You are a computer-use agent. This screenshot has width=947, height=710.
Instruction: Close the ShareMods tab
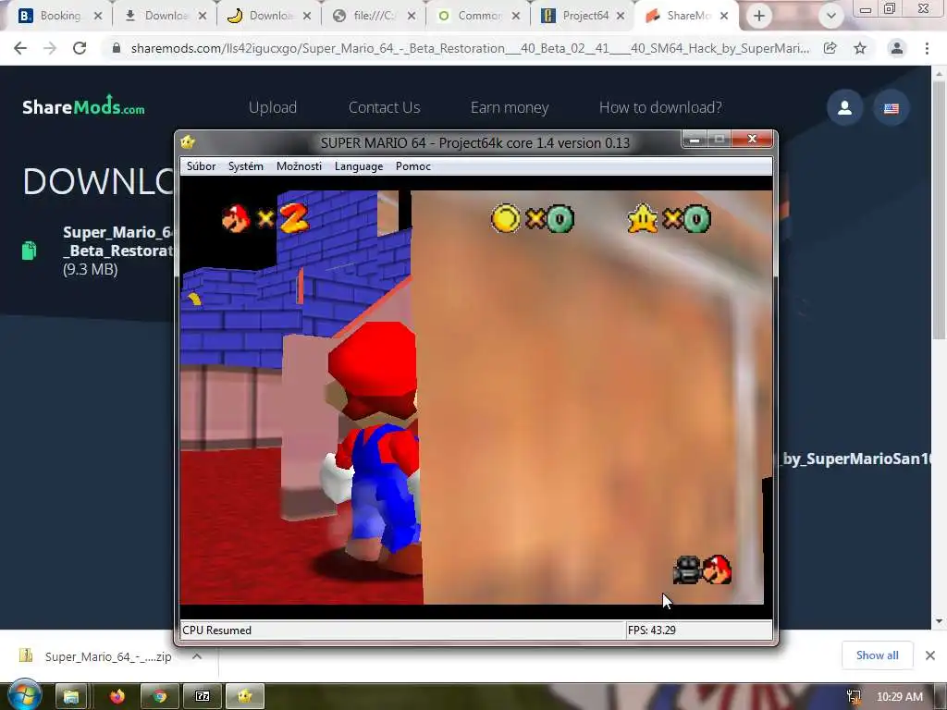(x=724, y=16)
